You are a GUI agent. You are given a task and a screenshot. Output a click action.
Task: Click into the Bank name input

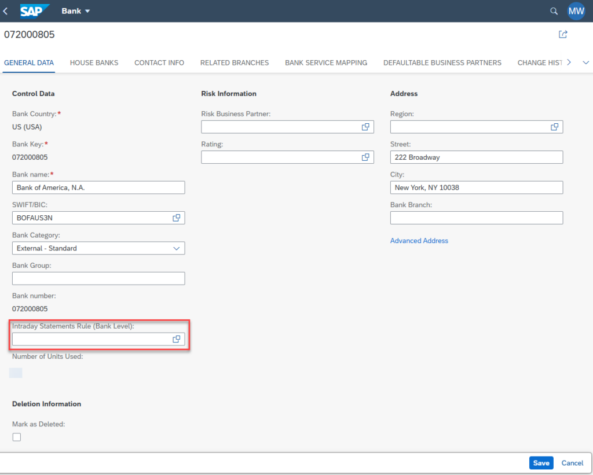click(98, 188)
